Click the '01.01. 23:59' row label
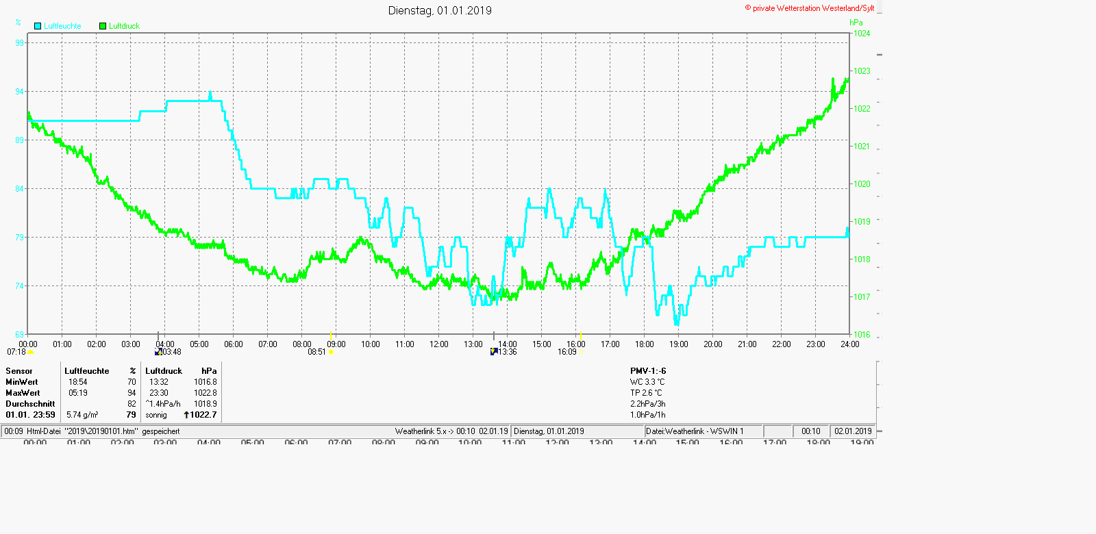The image size is (1096, 534). (30, 415)
